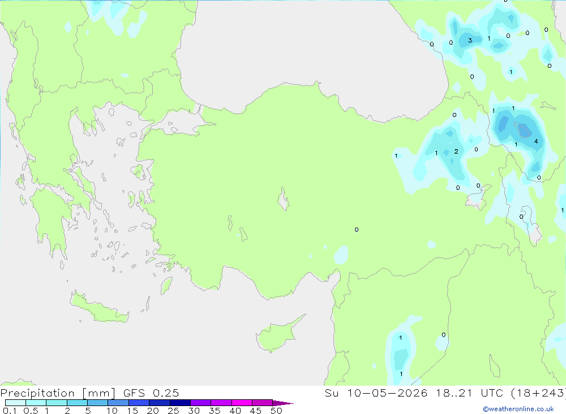Click the legend label '10'
The image size is (566, 414).
(112, 411)
